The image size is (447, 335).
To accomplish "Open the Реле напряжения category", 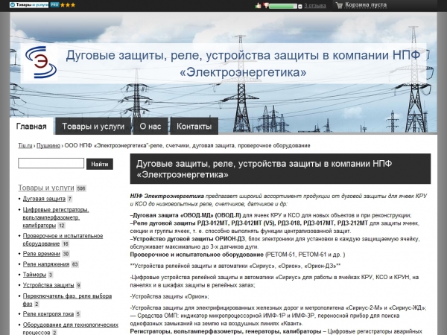I will [x=46, y=264].
